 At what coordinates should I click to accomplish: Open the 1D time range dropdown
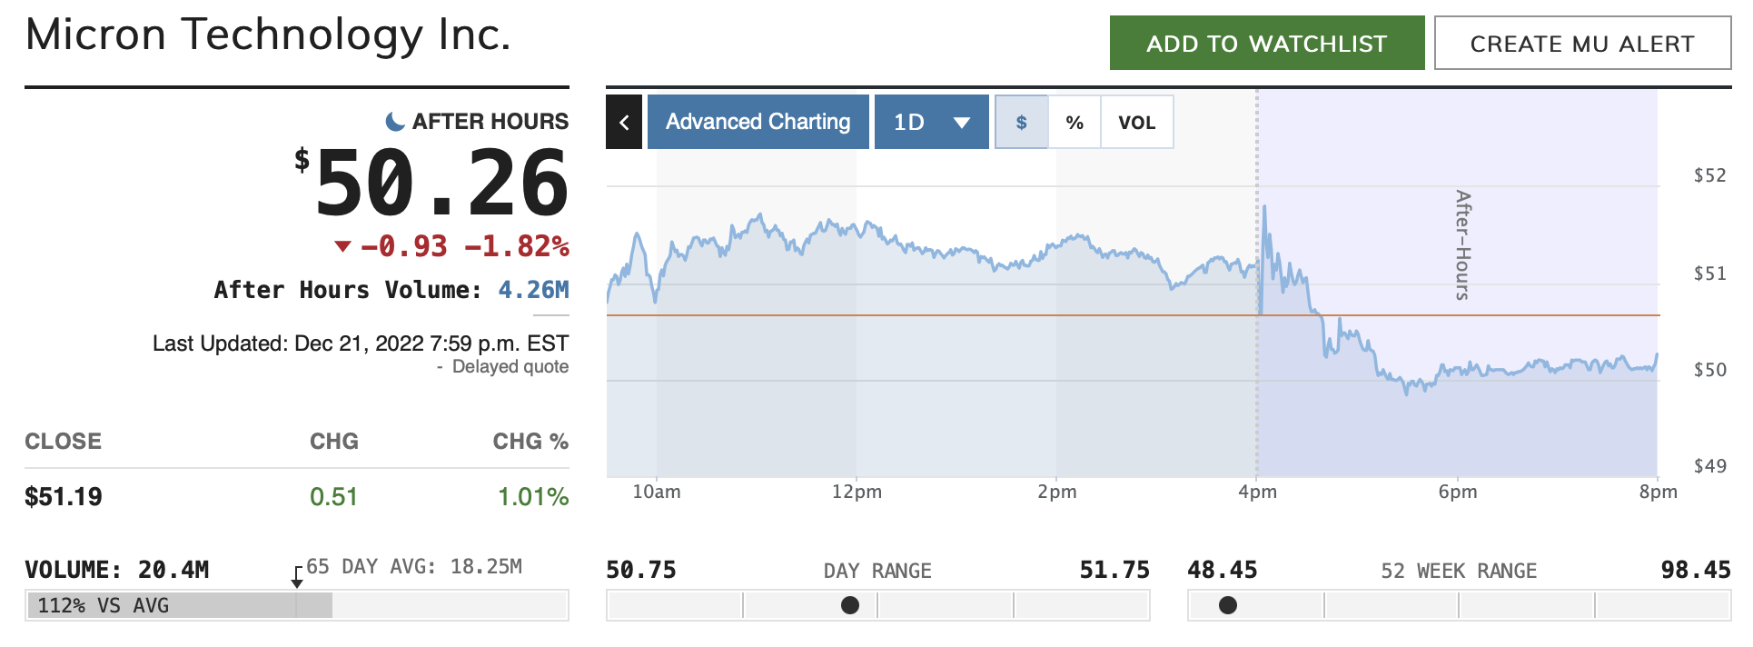point(910,122)
